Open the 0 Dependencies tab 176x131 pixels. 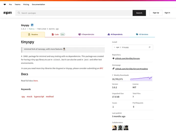coord(86,35)
